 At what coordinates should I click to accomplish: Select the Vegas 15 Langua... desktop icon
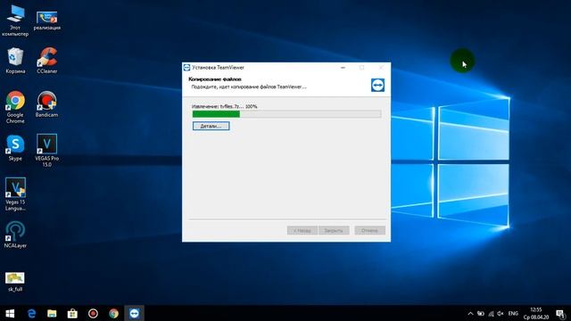tap(15, 194)
